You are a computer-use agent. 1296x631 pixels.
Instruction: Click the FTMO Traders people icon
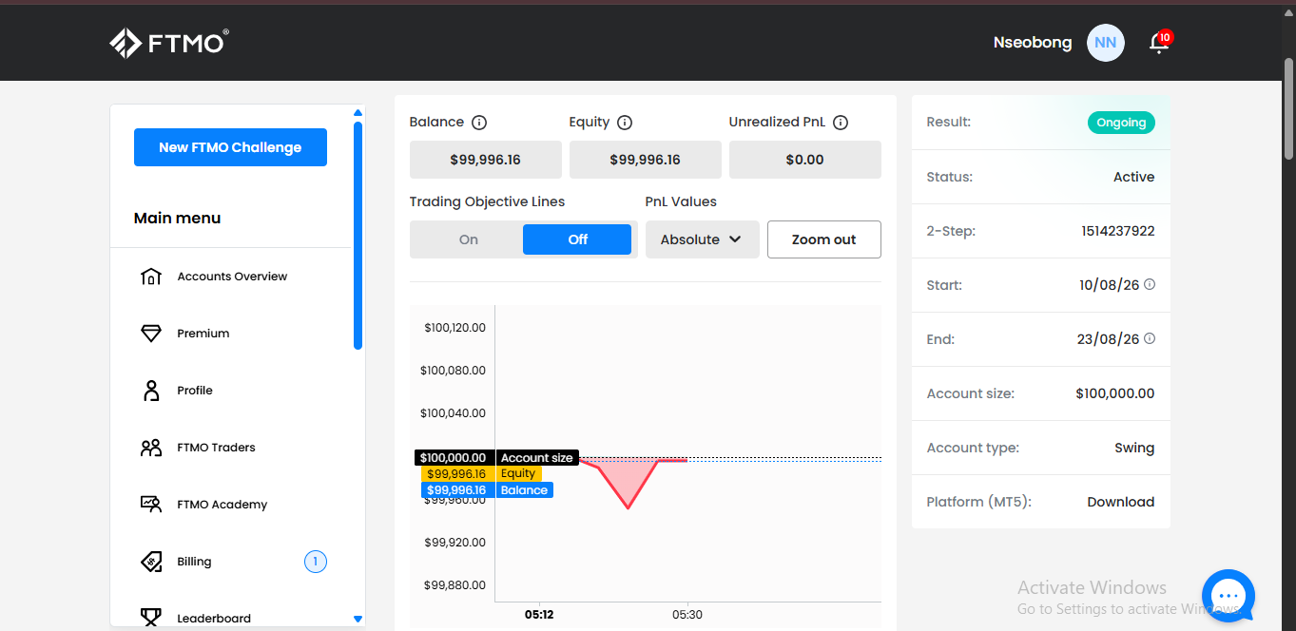pyautogui.click(x=151, y=448)
